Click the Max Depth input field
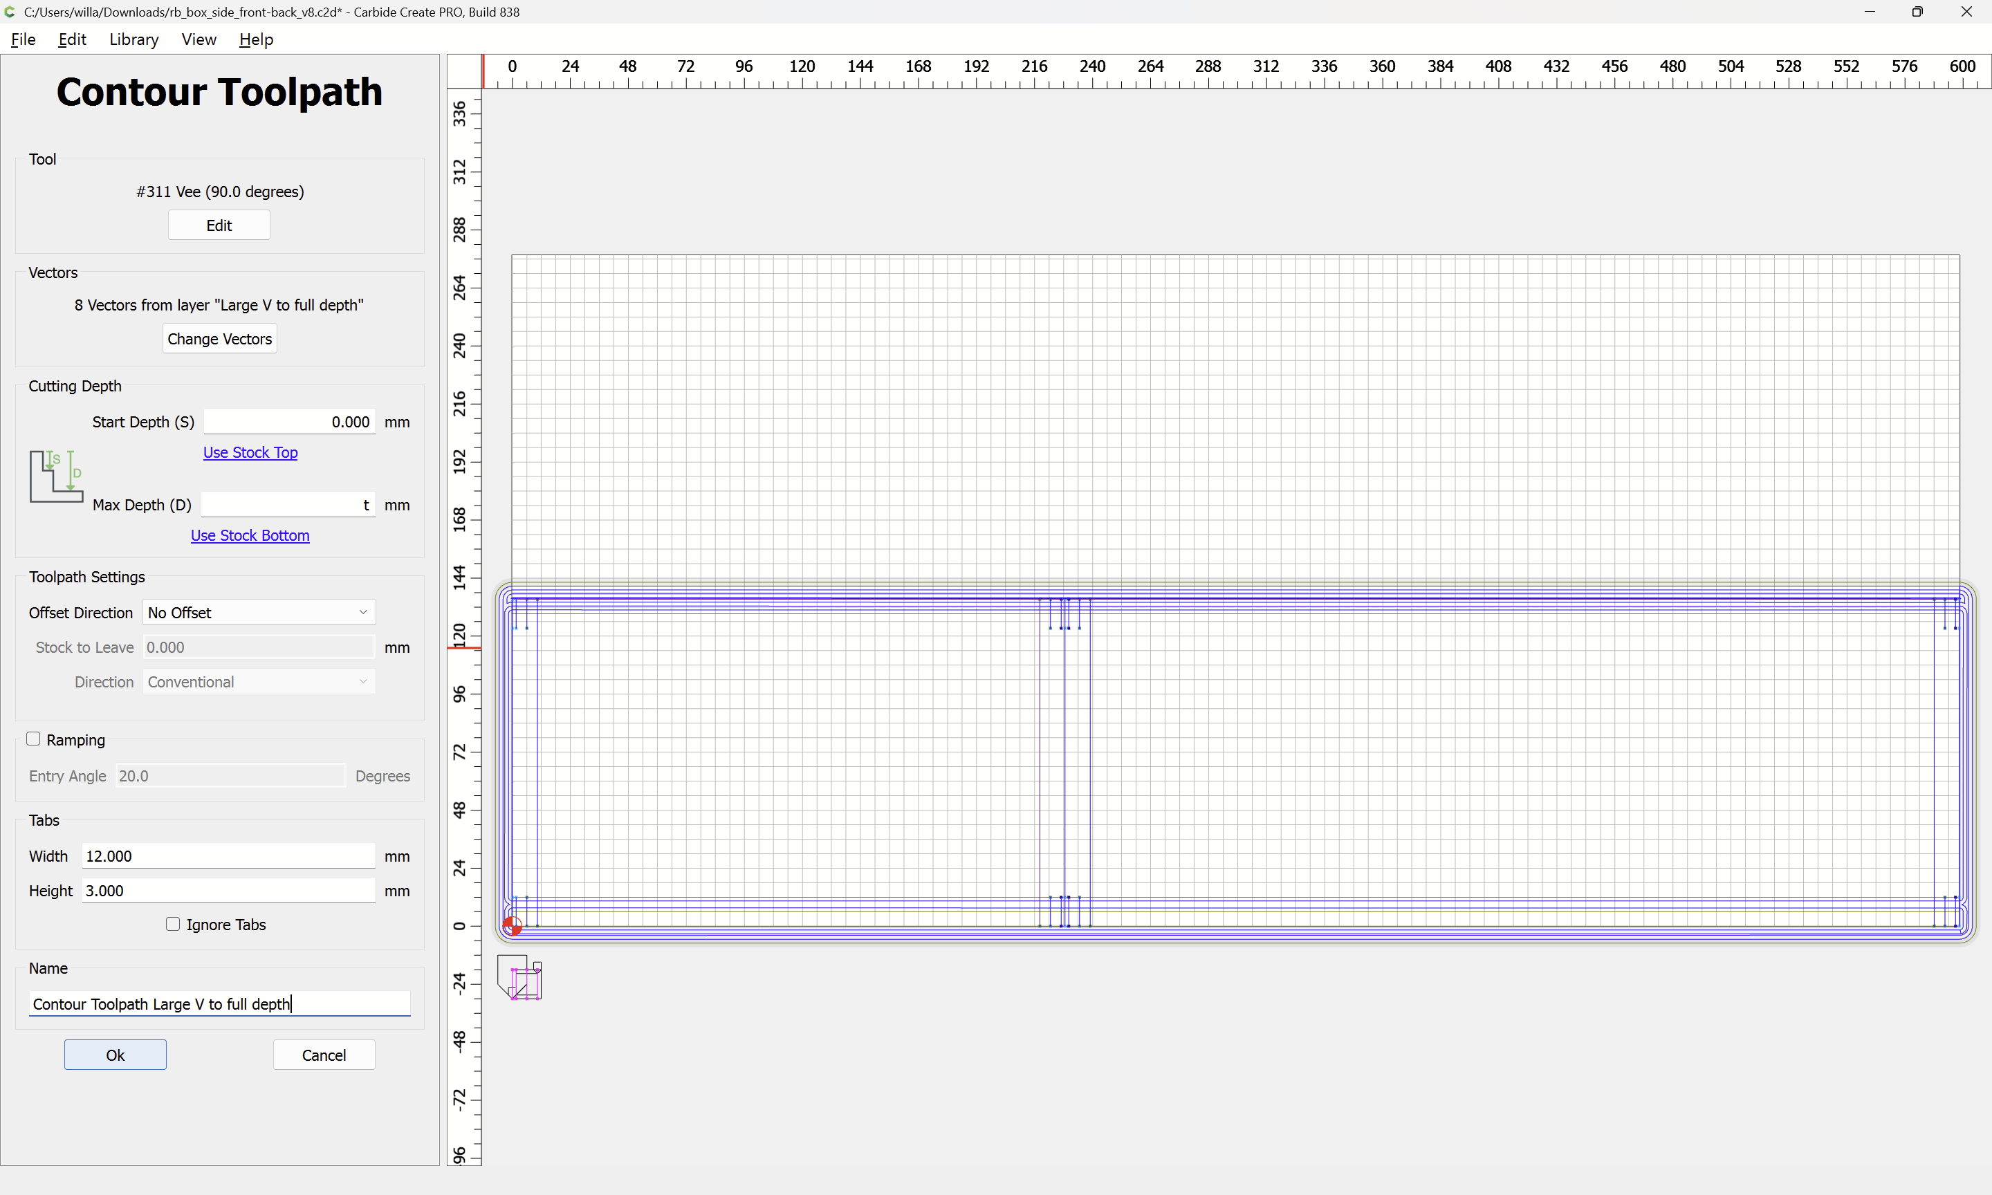 click(x=288, y=505)
